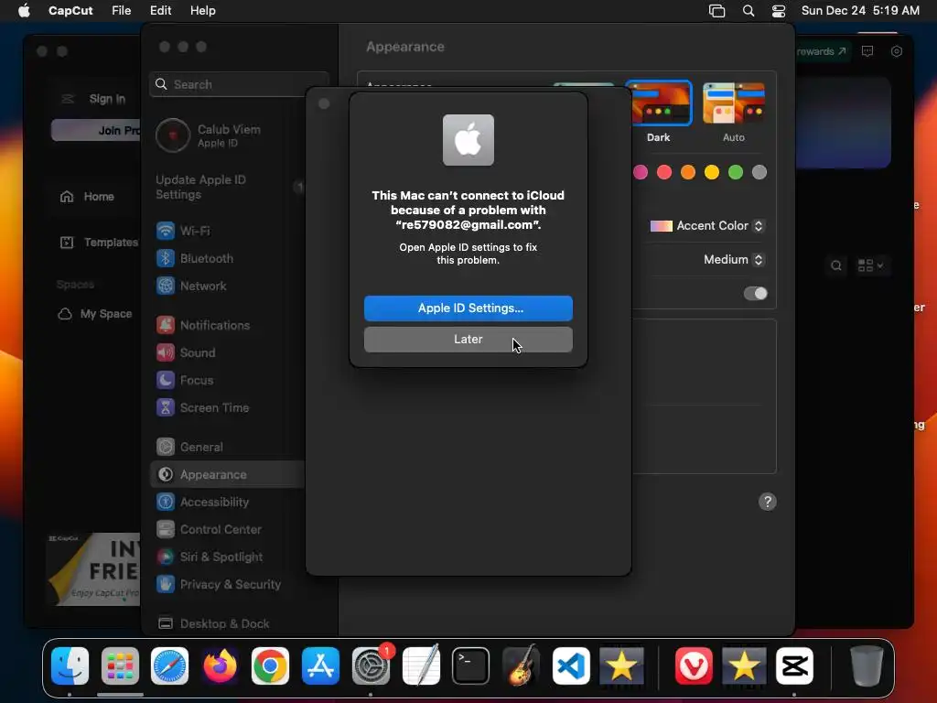Choose the graphite accent color
This screenshot has height=703, width=937.
[x=759, y=173]
